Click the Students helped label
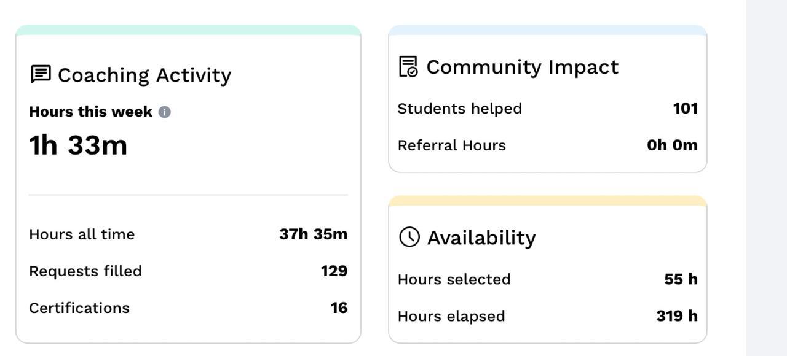 pos(459,109)
